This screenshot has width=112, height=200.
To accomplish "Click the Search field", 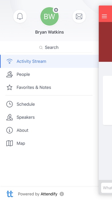I will [49, 47].
